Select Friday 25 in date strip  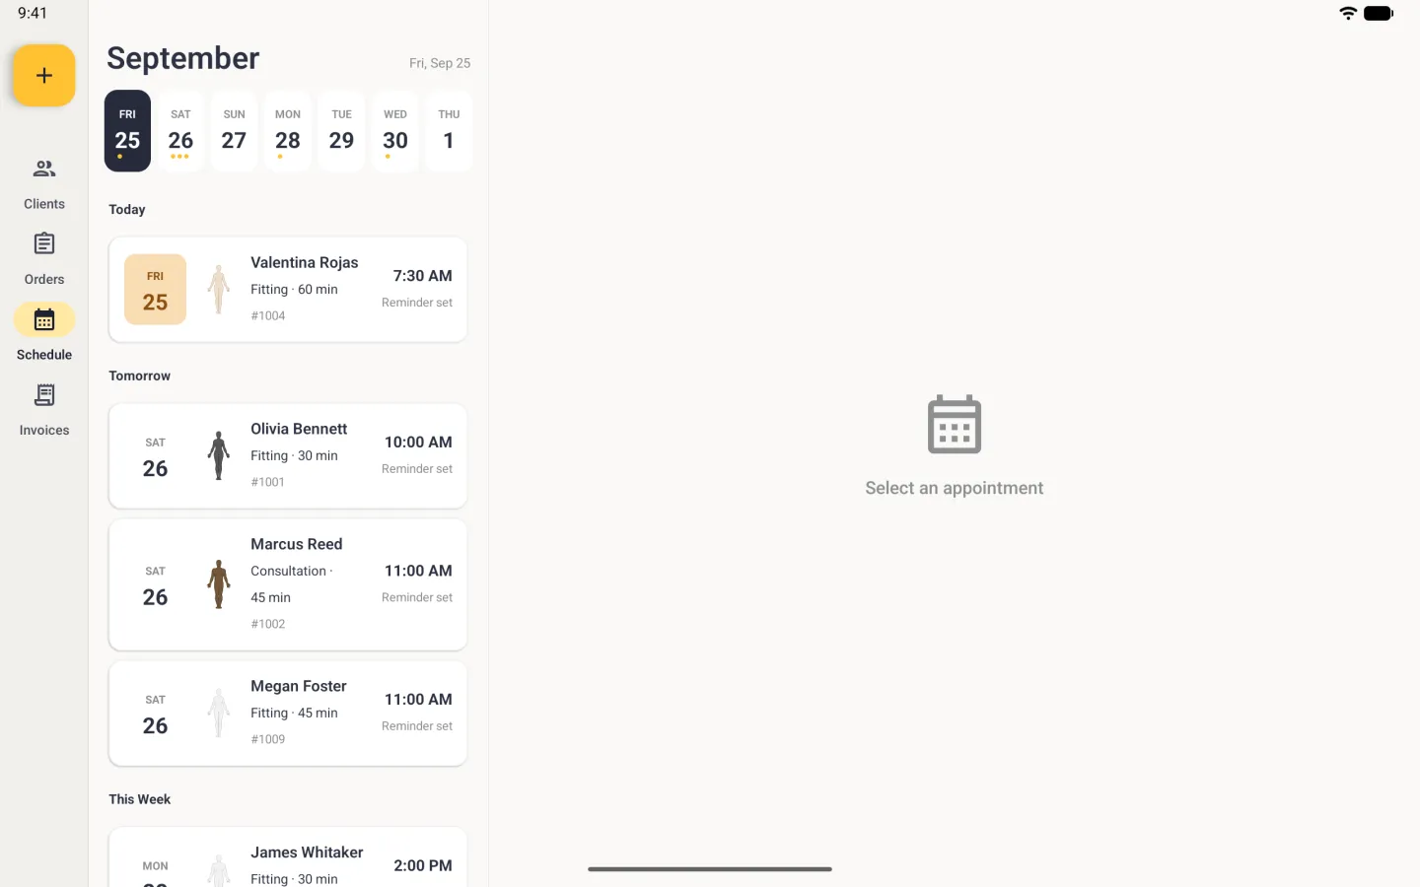click(127, 131)
